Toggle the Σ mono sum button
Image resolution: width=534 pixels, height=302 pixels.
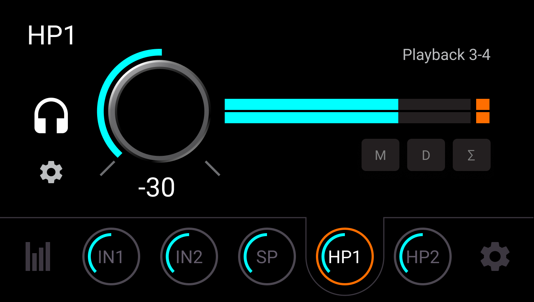click(472, 155)
